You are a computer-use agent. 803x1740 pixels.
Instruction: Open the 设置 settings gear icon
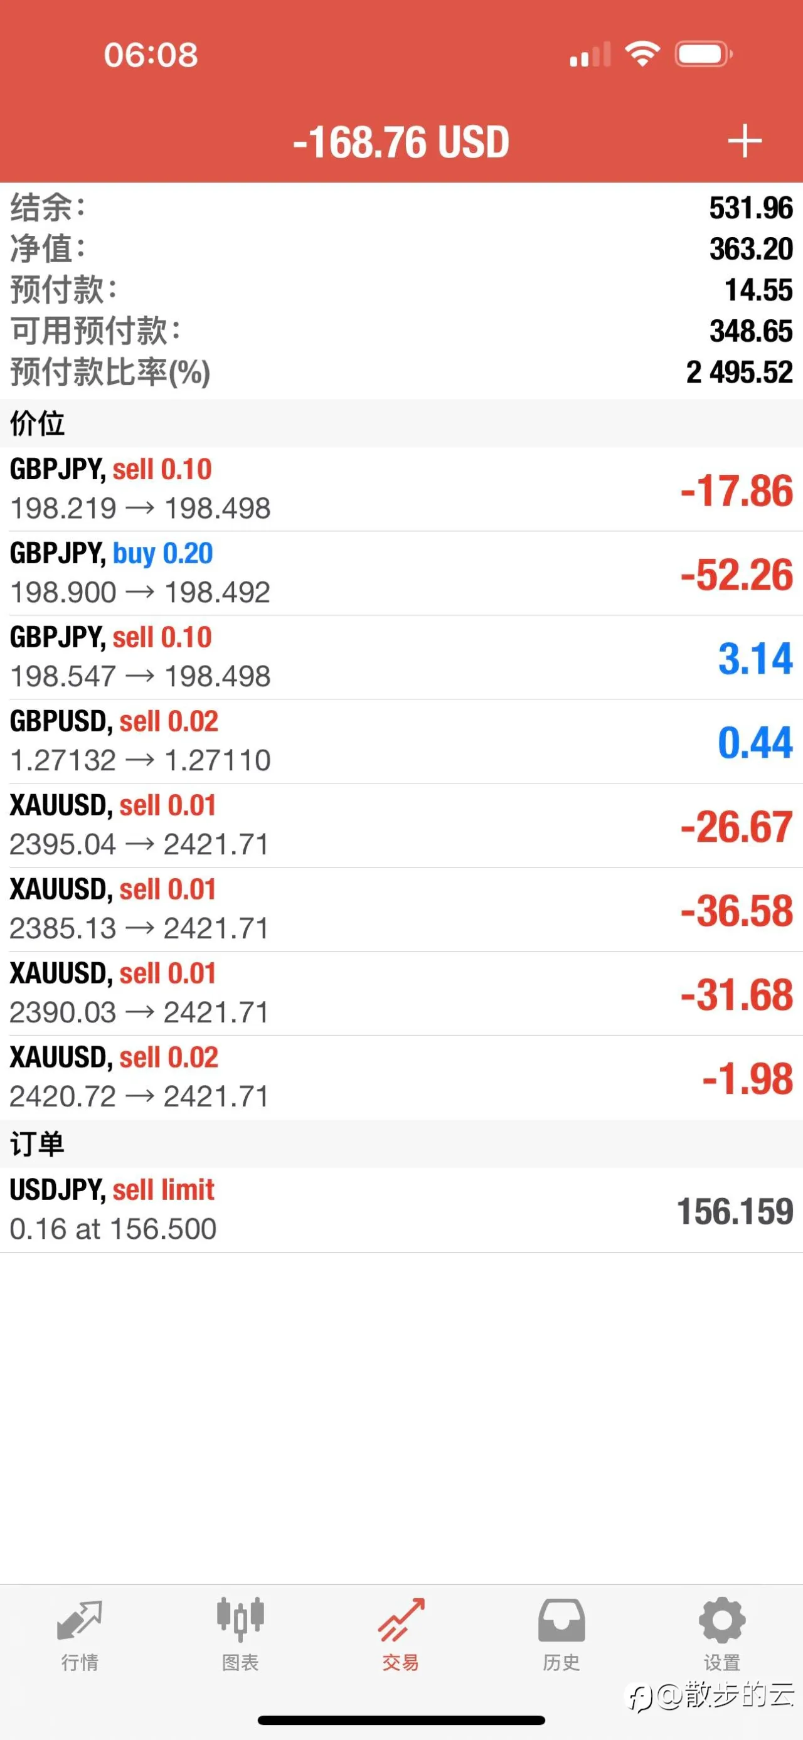point(722,1620)
